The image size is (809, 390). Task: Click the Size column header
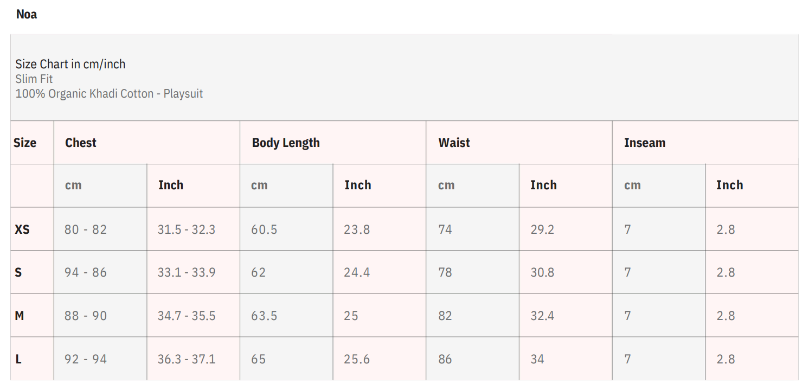[25, 143]
